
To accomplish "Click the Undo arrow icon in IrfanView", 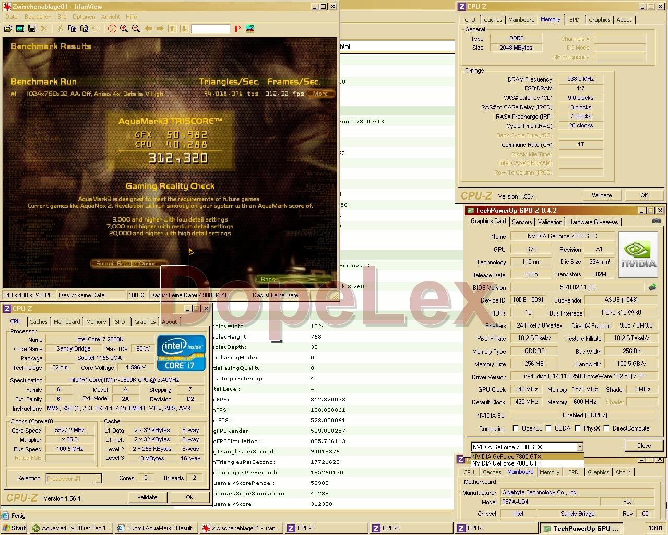I will [x=96, y=29].
